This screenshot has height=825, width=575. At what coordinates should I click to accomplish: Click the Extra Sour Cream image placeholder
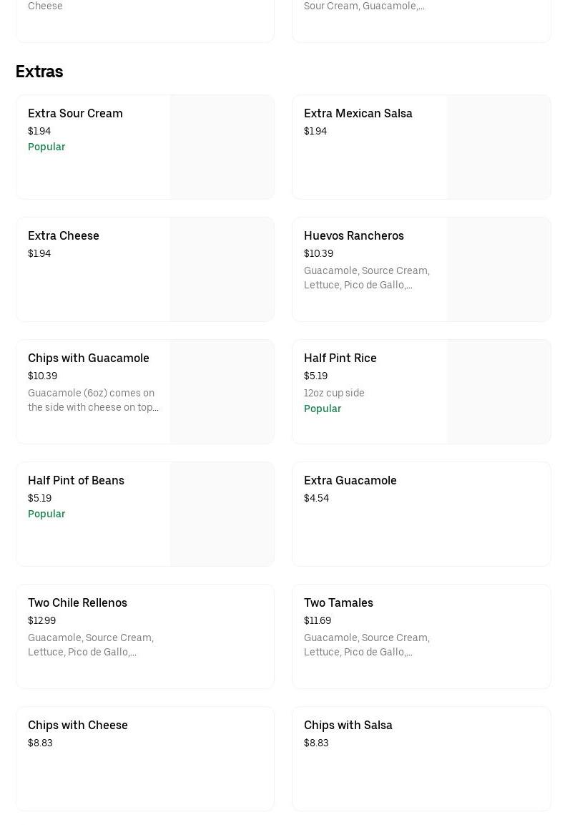pos(222,147)
